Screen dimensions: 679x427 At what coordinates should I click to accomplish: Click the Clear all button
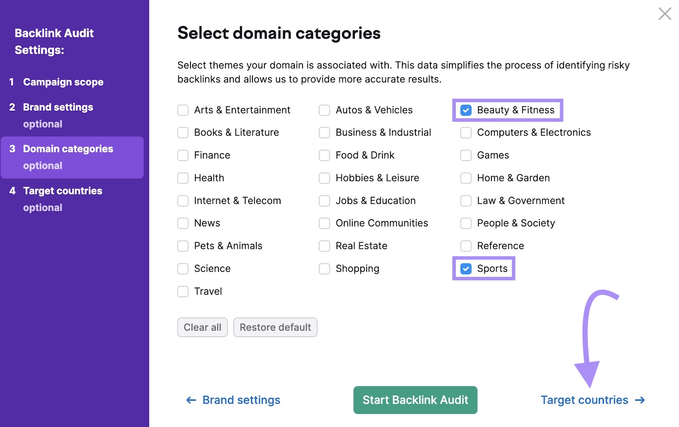click(202, 327)
